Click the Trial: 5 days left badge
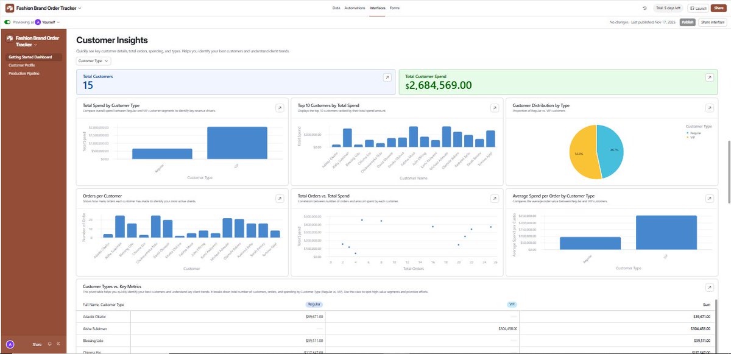This screenshot has width=731, height=354. point(669,8)
